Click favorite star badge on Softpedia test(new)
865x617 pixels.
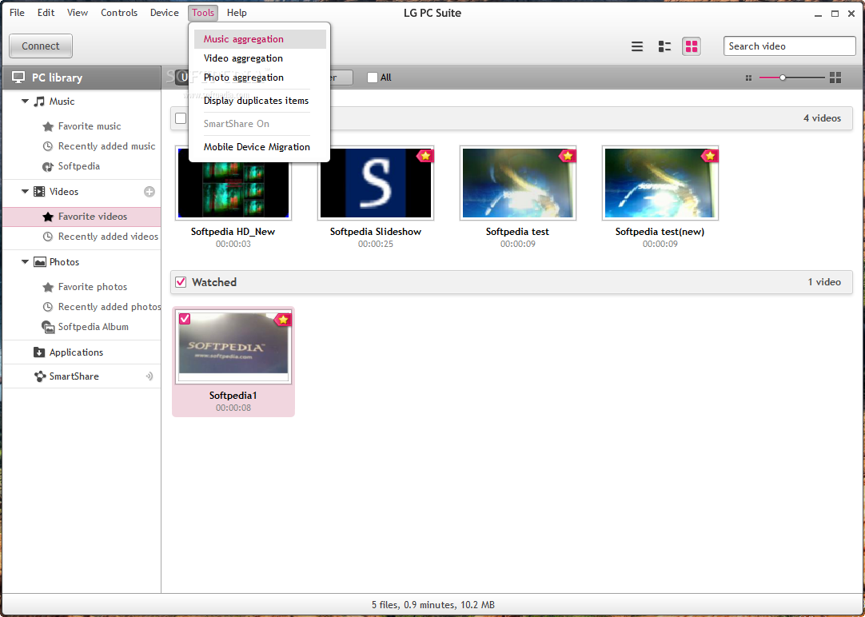(710, 156)
